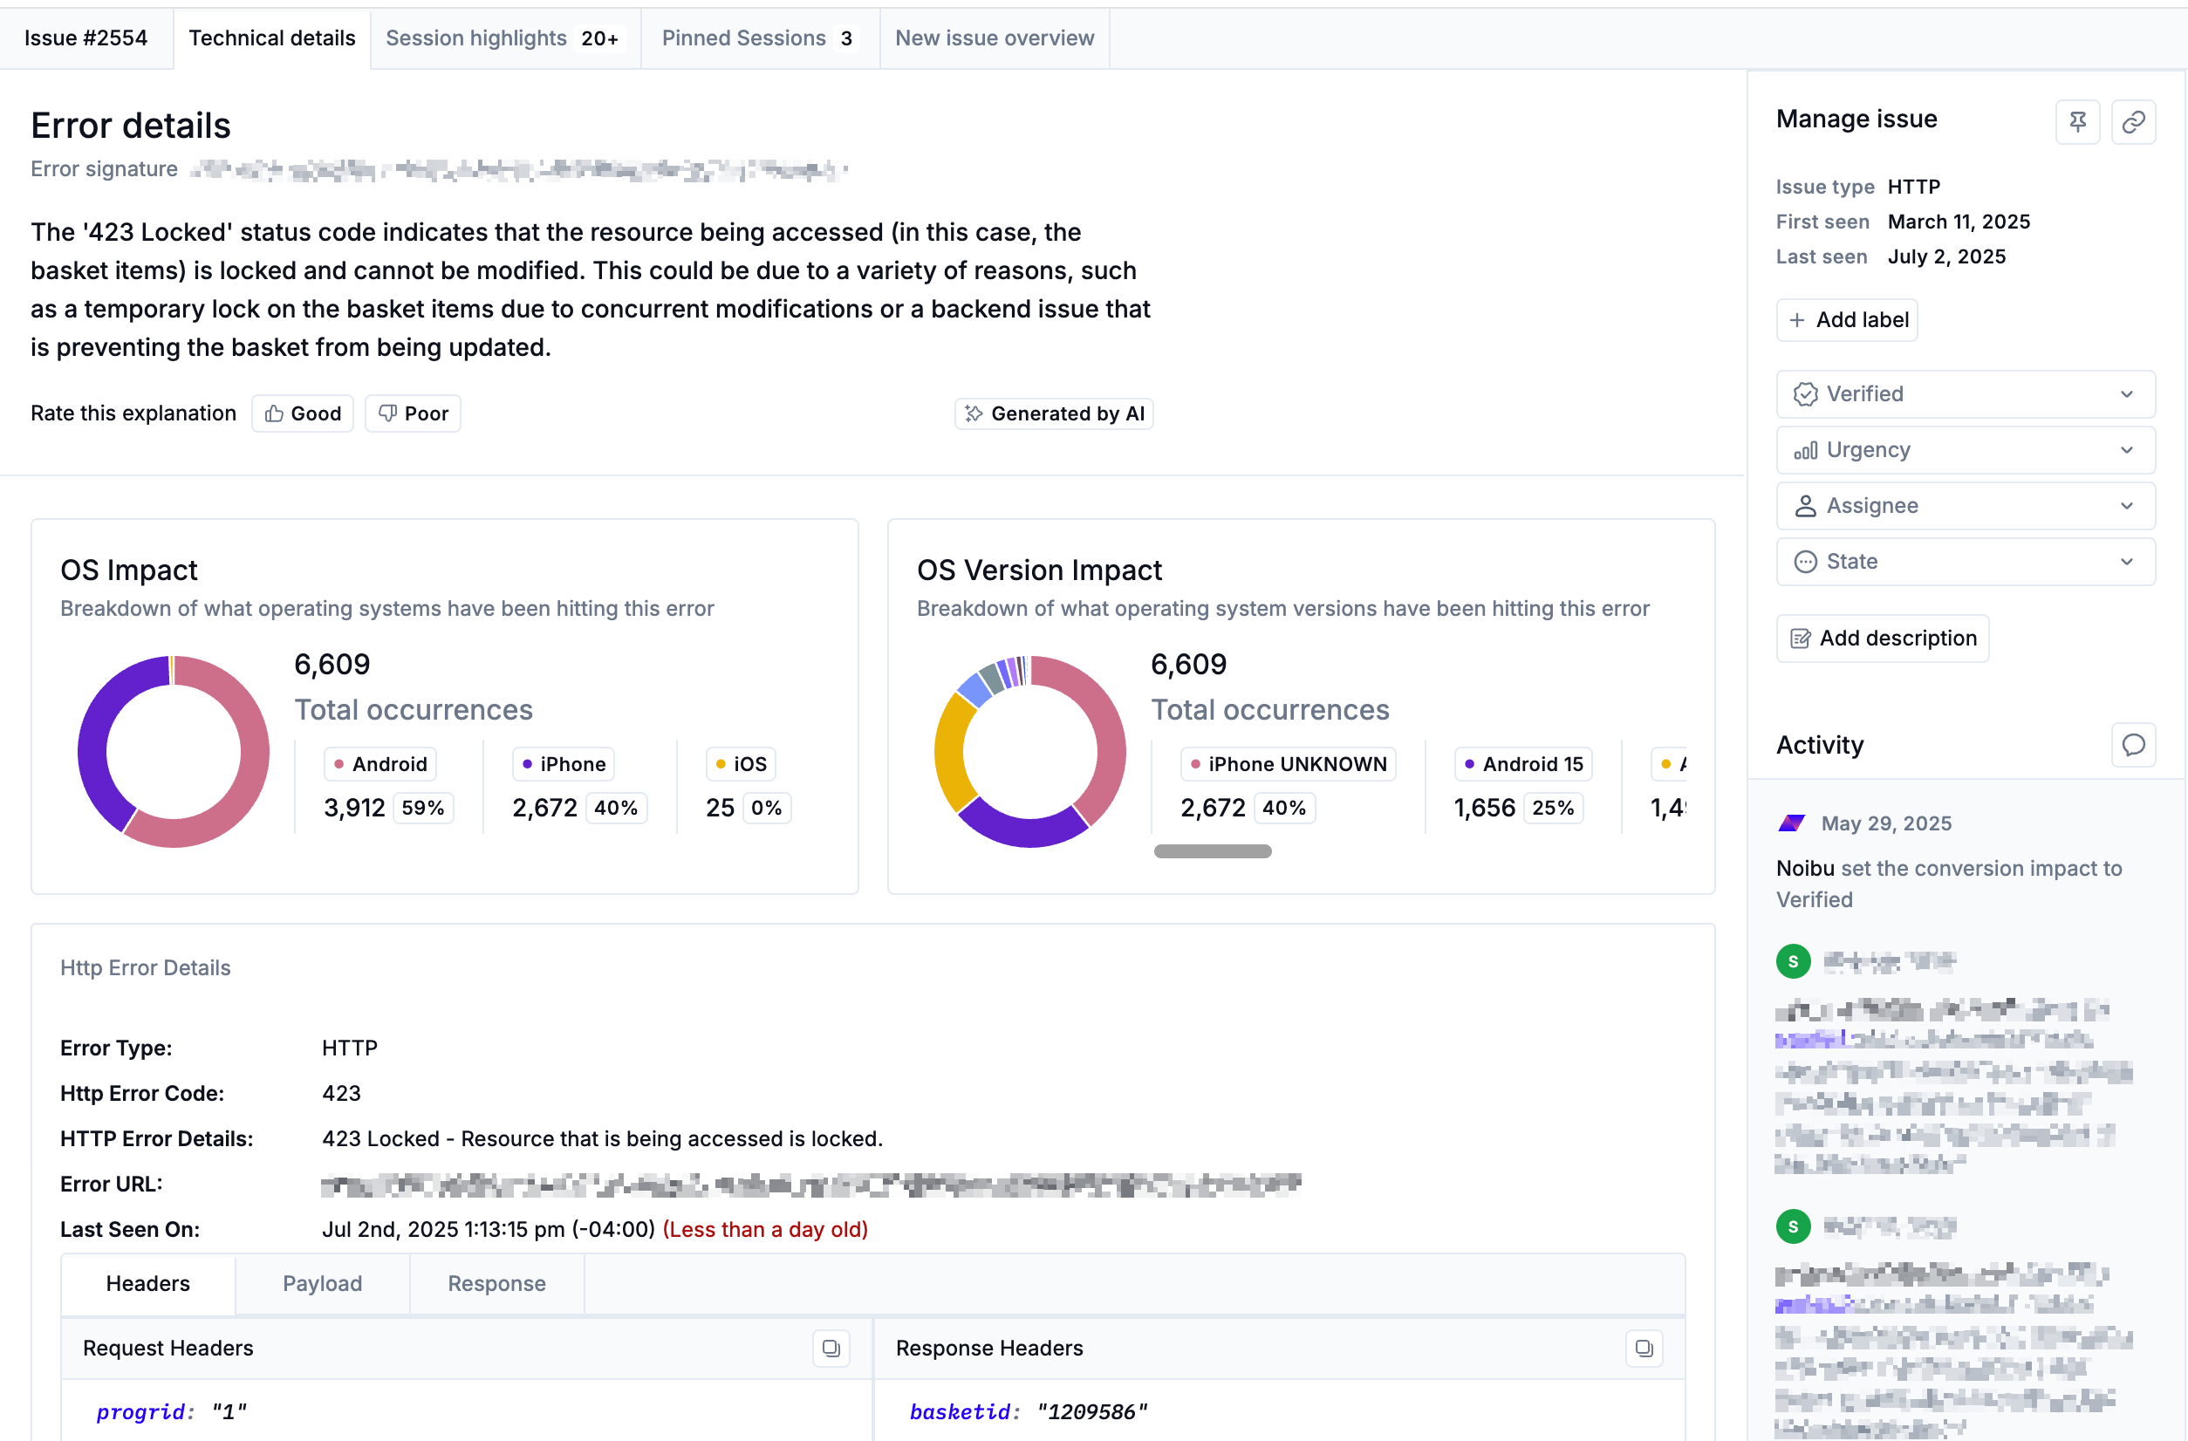Select the Payload tab
Screen dimensions: 2188x1441
pos(322,1283)
